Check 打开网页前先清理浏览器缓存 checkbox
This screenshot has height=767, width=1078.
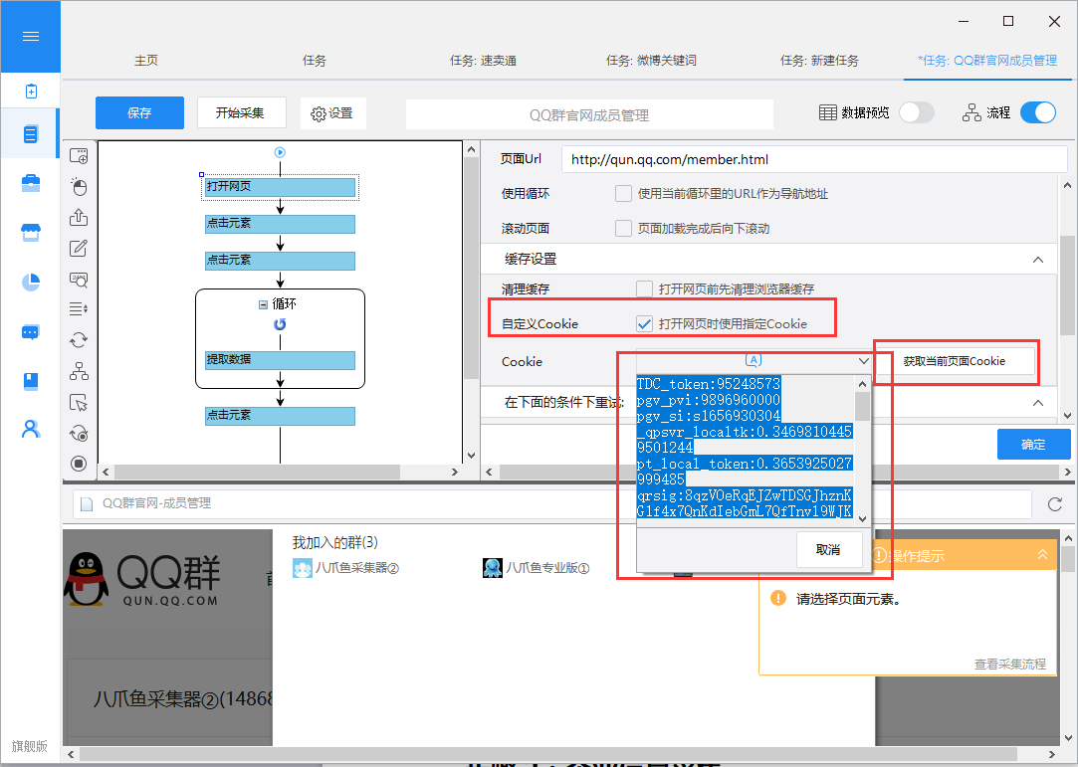tap(644, 289)
